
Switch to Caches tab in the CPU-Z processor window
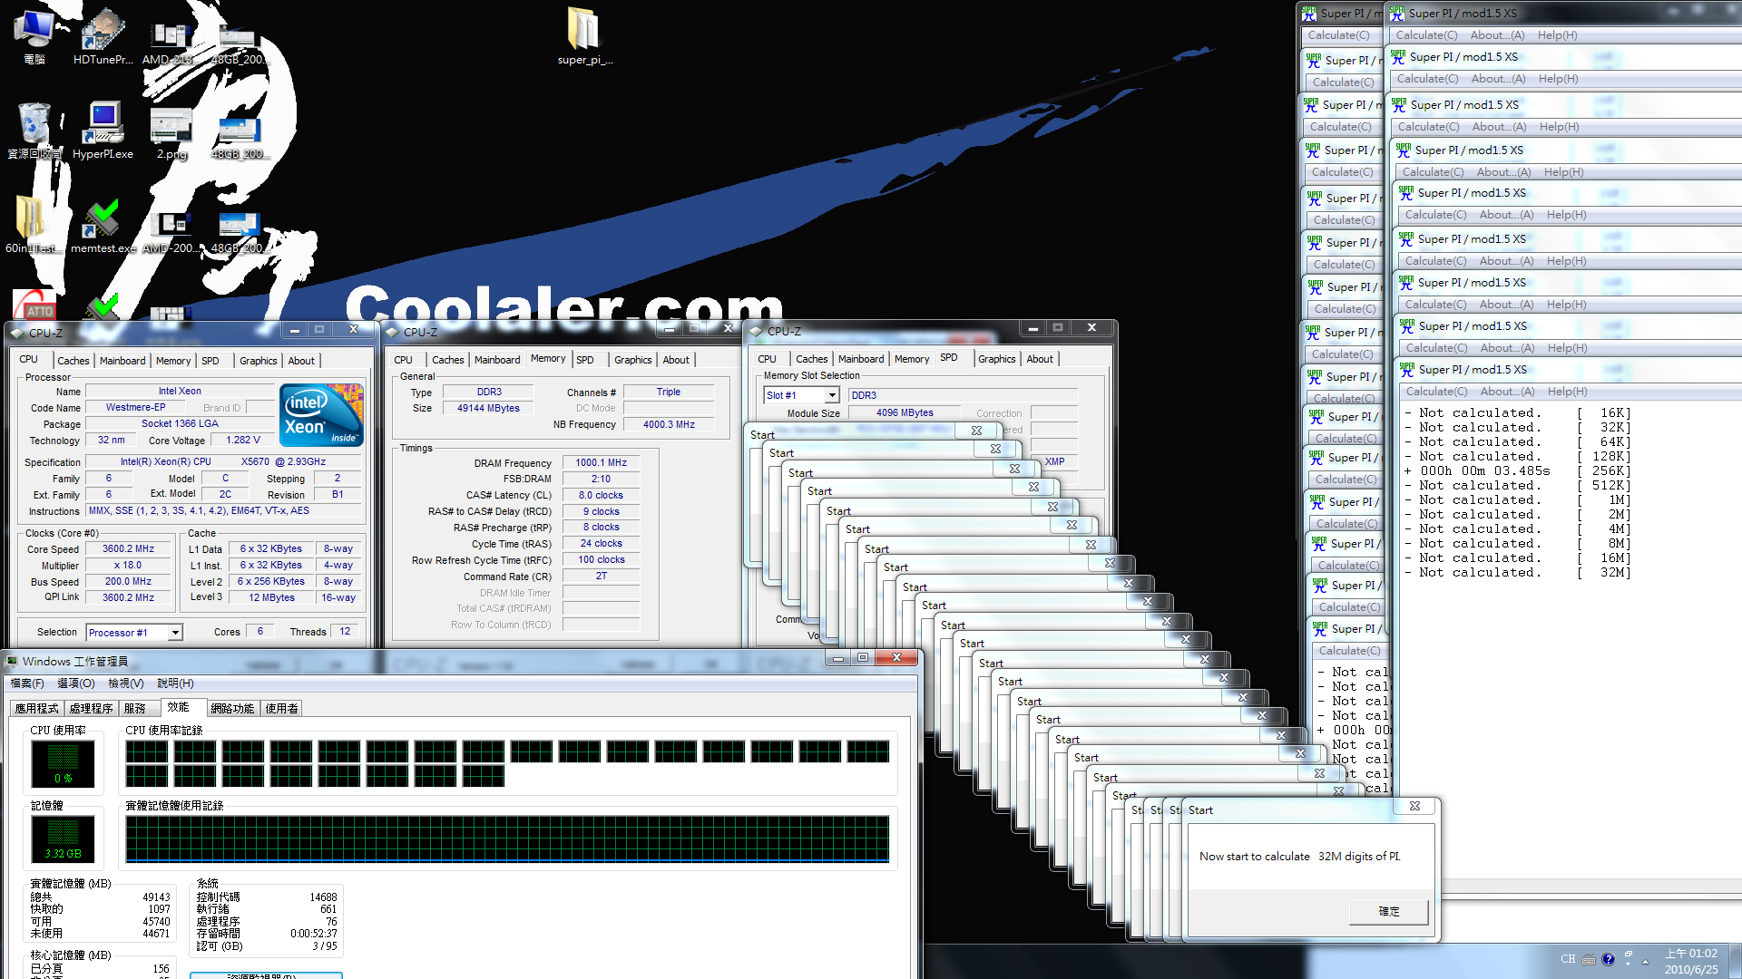pyautogui.click(x=73, y=361)
